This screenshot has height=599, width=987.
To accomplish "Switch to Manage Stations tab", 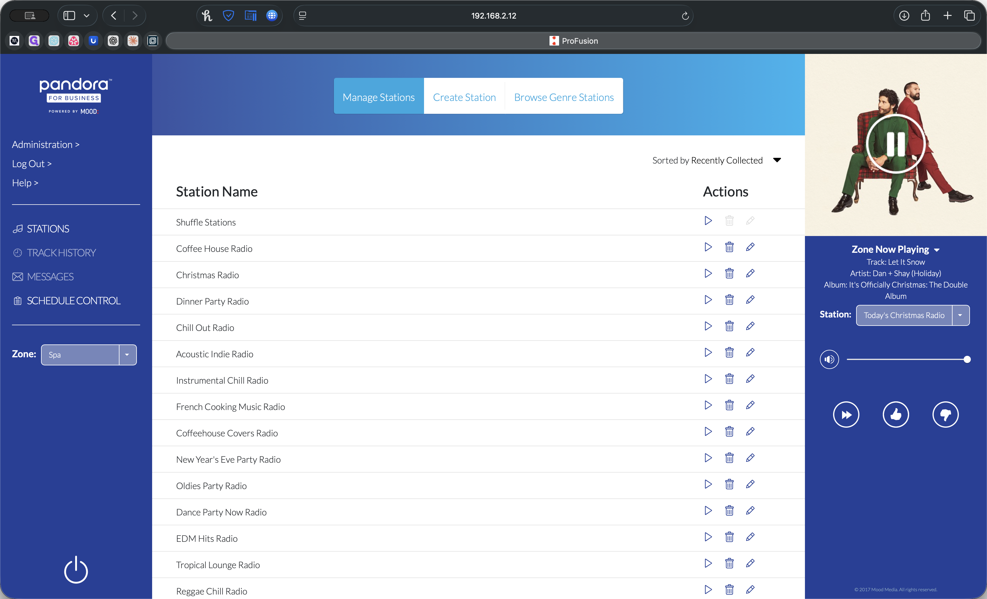I will pos(379,96).
